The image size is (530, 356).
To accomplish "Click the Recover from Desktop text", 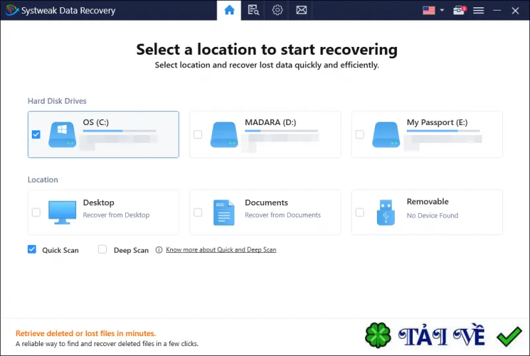I will [117, 215].
